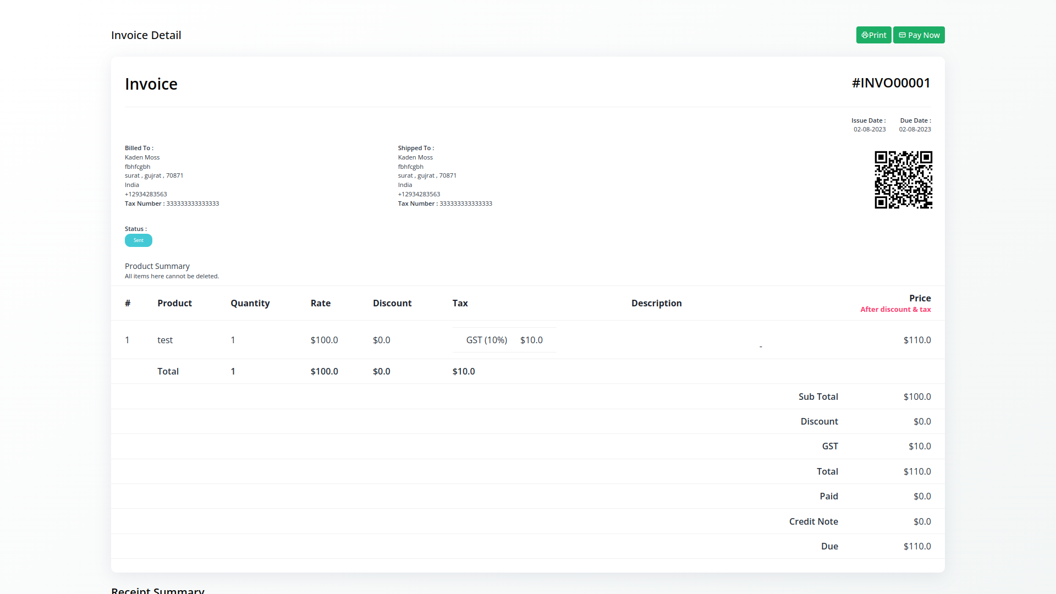Click the invoice QR code image
This screenshot has height=594, width=1056.
(903, 180)
